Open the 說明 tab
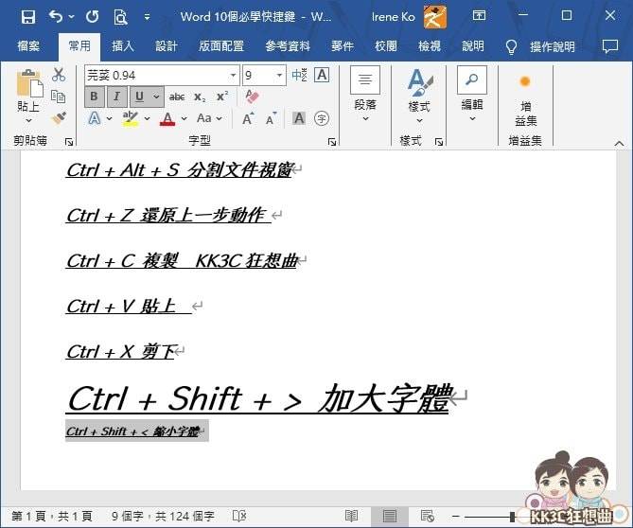633x528 pixels. pos(473,46)
